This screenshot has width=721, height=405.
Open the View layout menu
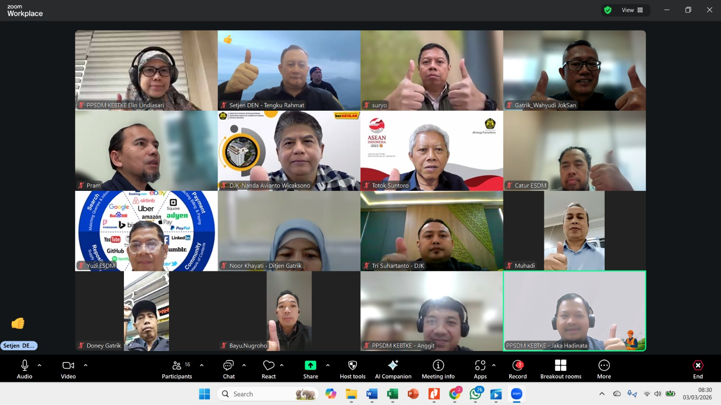(x=632, y=10)
